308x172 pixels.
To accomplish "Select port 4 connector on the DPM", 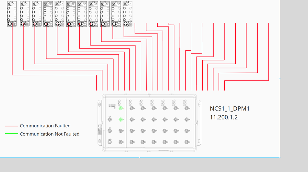I will (121, 142).
